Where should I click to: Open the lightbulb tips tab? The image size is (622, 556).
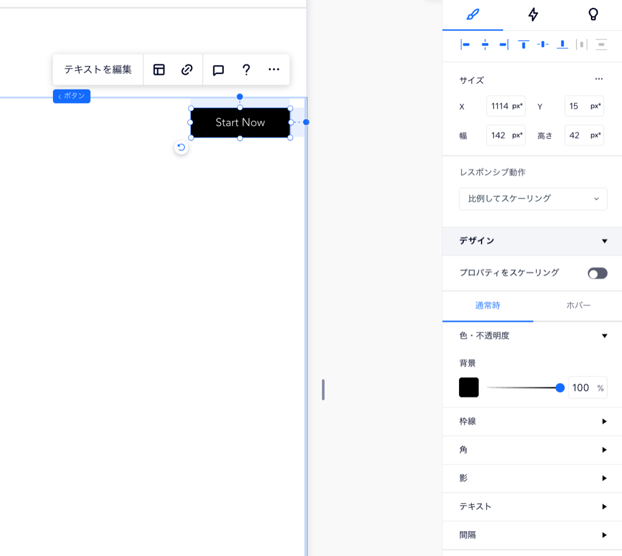tap(593, 15)
